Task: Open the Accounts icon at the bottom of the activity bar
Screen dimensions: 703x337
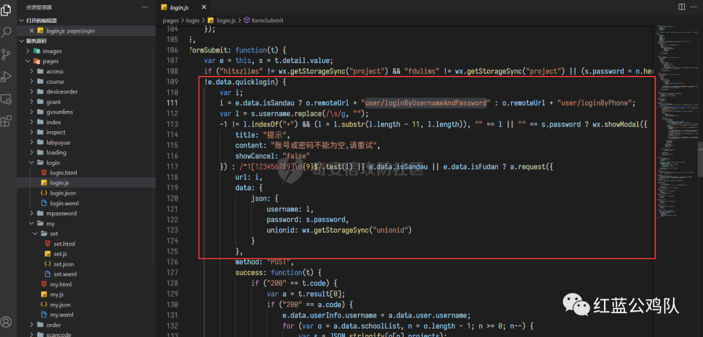Action: click(x=7, y=322)
